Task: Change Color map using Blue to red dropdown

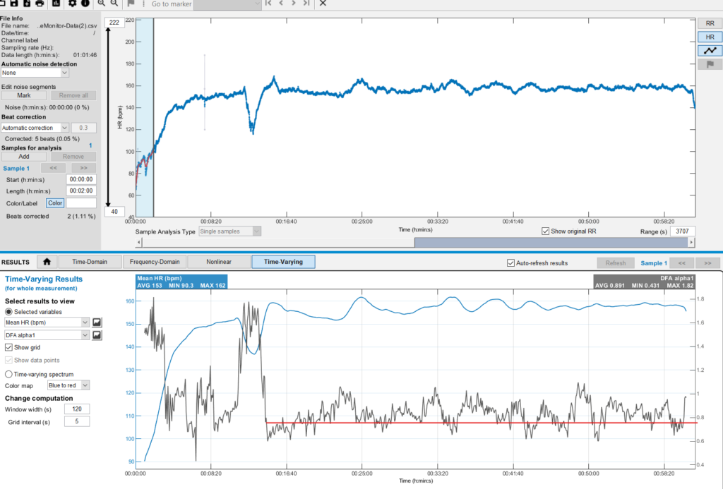Action: pyautogui.click(x=68, y=385)
